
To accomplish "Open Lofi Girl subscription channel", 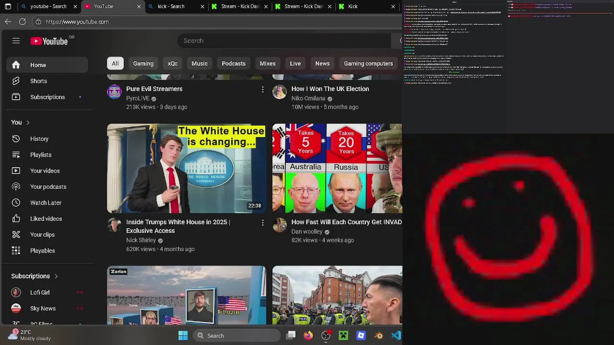I will point(47,292).
